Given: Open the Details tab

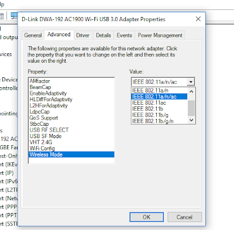Looking at the screenshot, I should pos(104,35).
